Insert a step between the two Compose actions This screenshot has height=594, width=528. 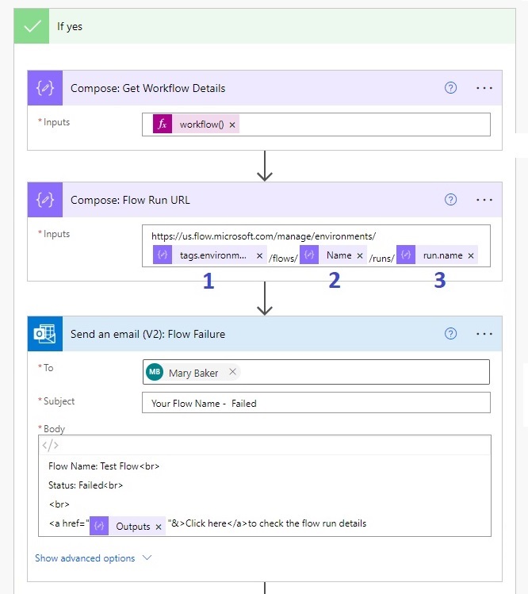coord(264,166)
